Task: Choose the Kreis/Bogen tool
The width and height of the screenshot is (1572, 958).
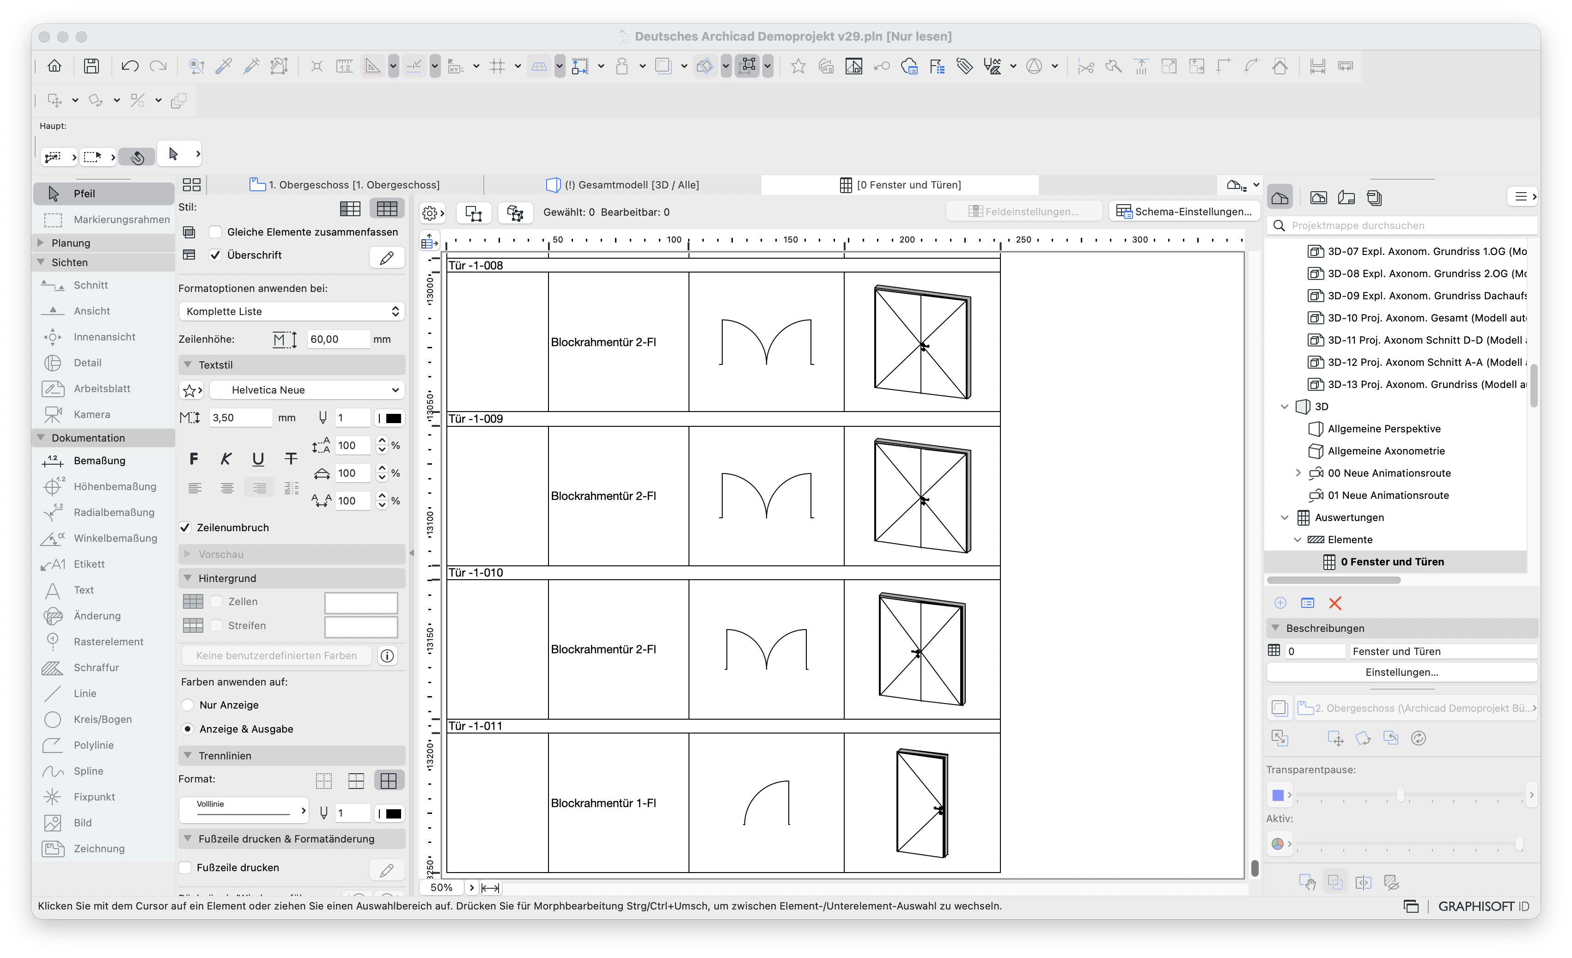Action: coord(103,719)
